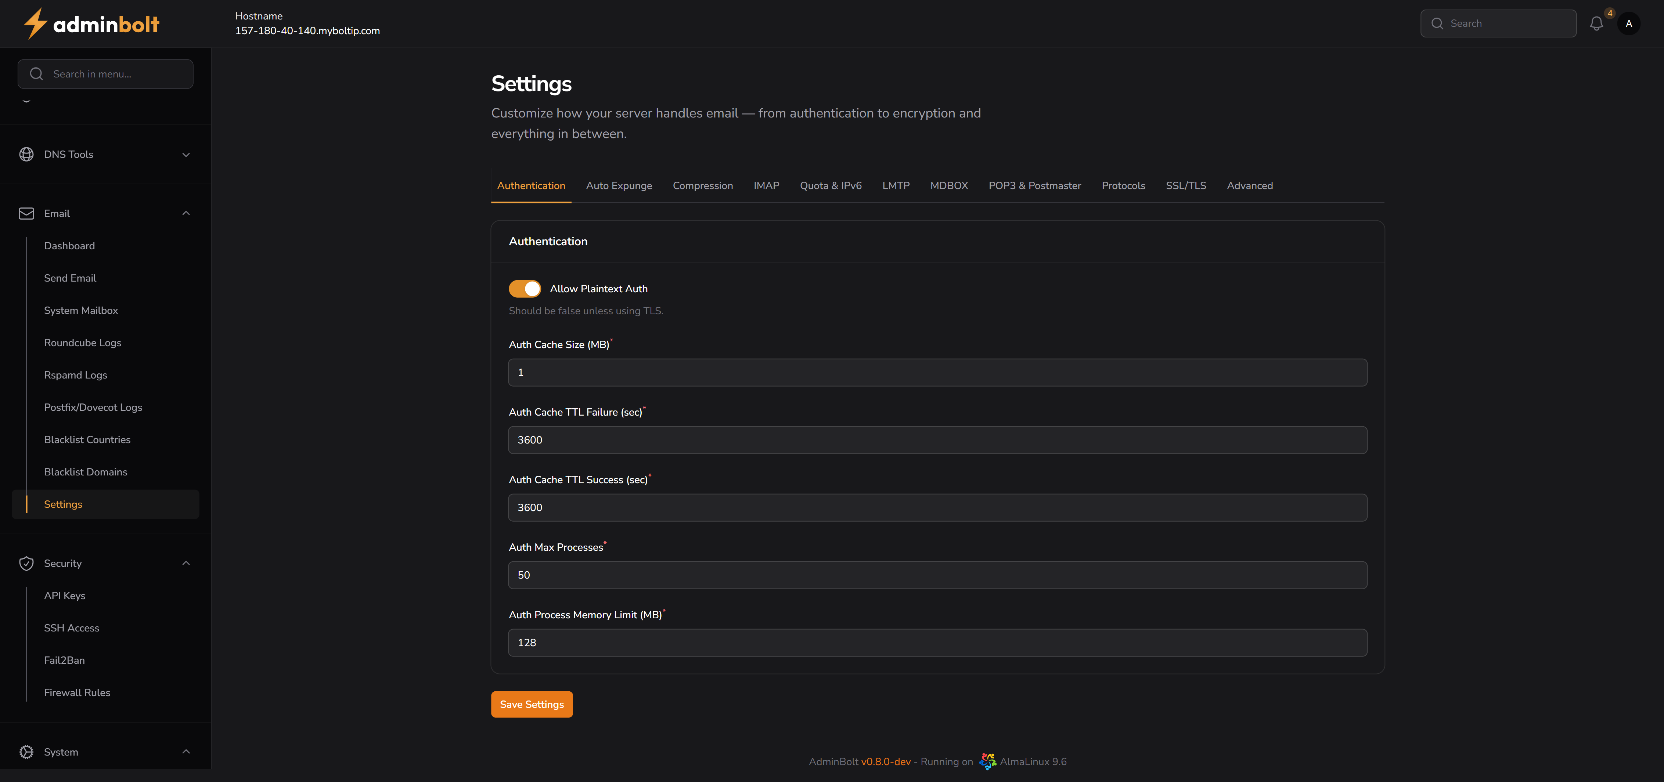The width and height of the screenshot is (1664, 782).
Task: Click the adminbolt lightning logo
Action: point(35,24)
